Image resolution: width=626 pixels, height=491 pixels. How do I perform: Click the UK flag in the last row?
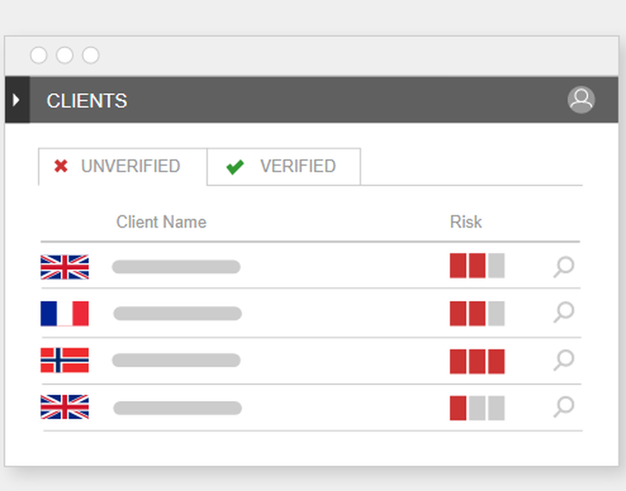coord(64,407)
